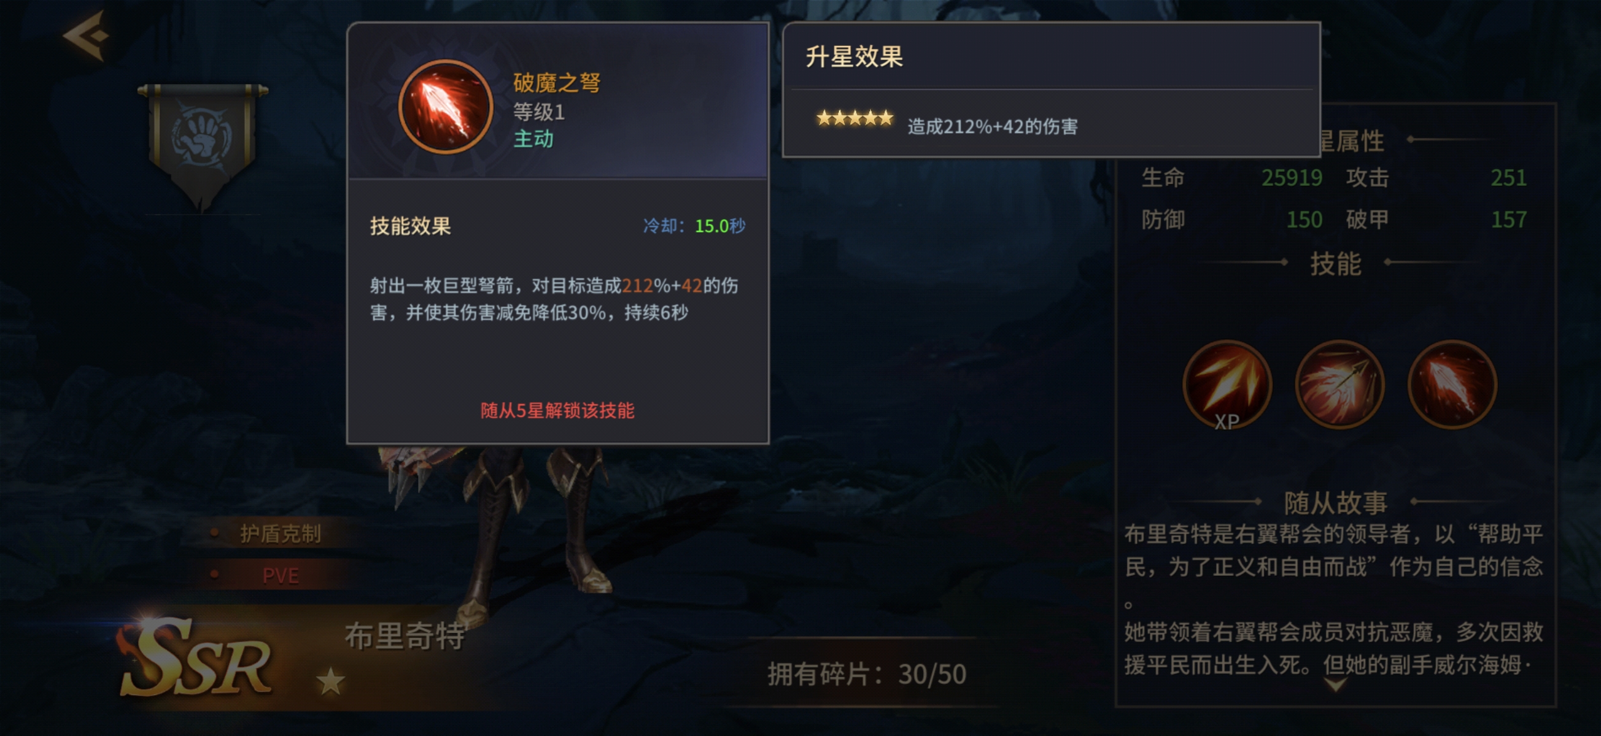Tap the single star beside SSR
This screenshot has height=736, width=1601.
330,681
